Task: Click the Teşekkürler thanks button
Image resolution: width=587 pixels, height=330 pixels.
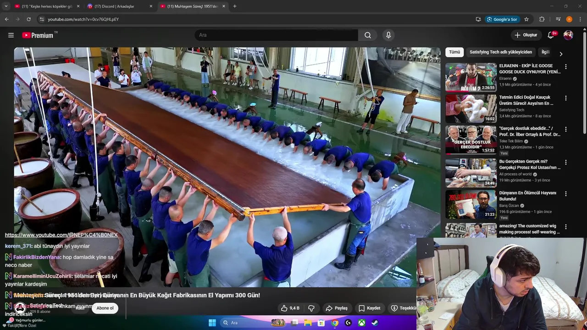Action: point(402,308)
